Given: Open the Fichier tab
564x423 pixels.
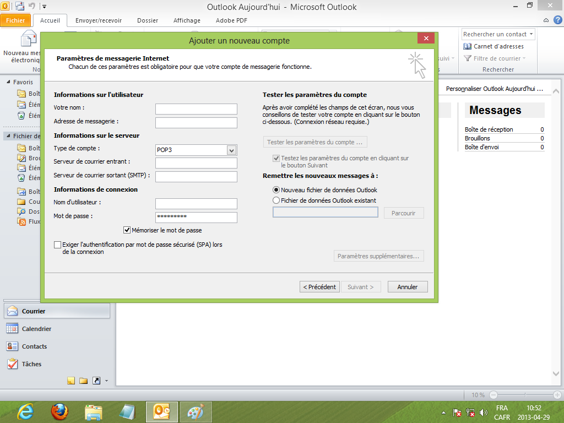Looking at the screenshot, I should pyautogui.click(x=15, y=20).
